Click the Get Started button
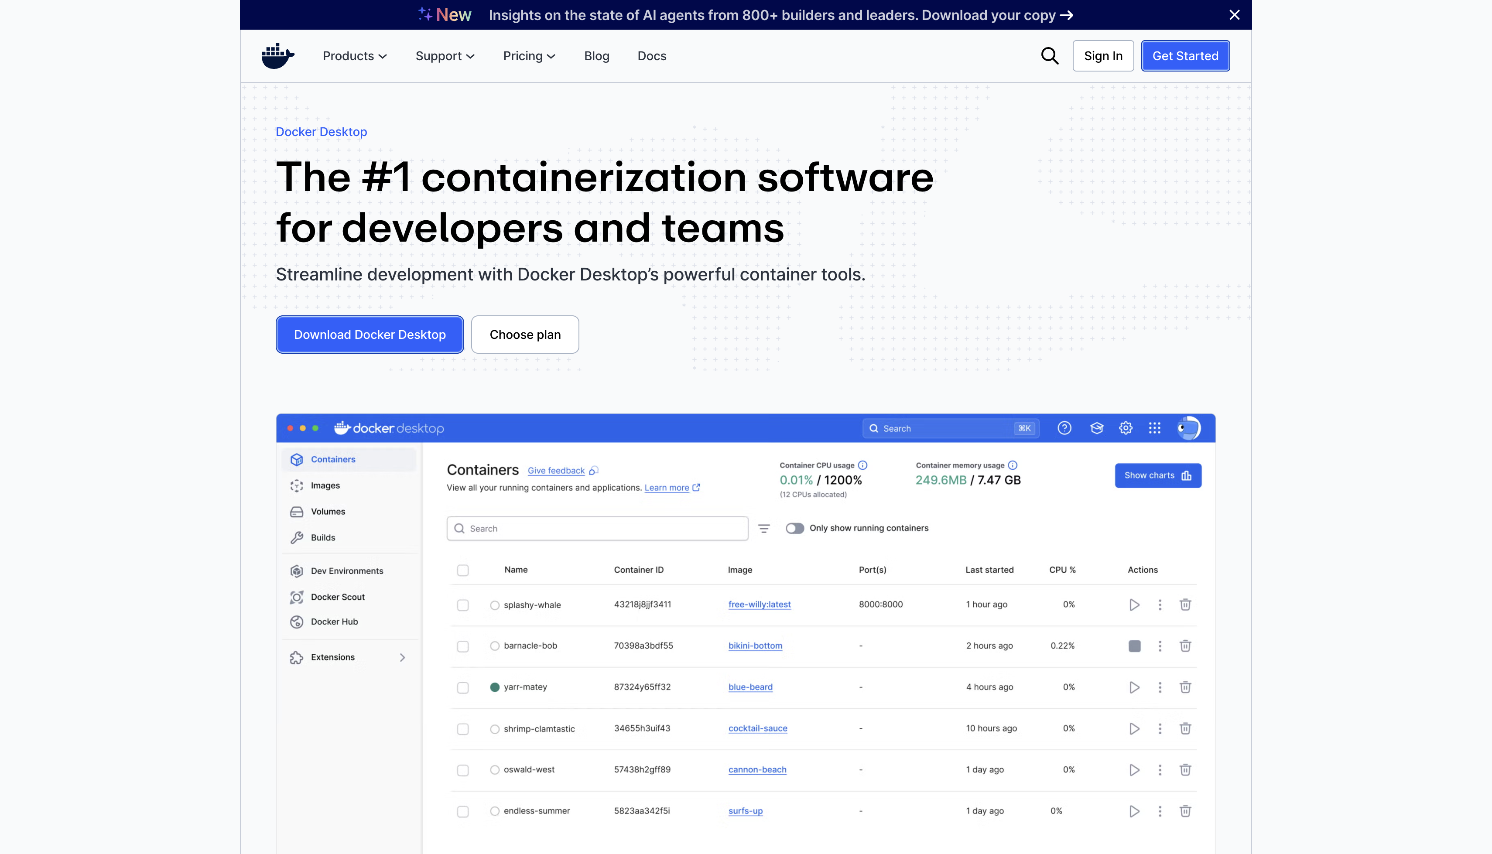 (1185, 56)
